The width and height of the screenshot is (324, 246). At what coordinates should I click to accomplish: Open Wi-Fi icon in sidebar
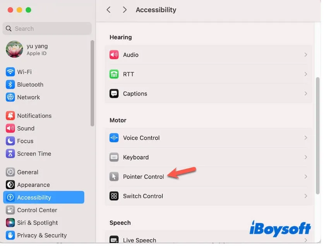pyautogui.click(x=10, y=72)
